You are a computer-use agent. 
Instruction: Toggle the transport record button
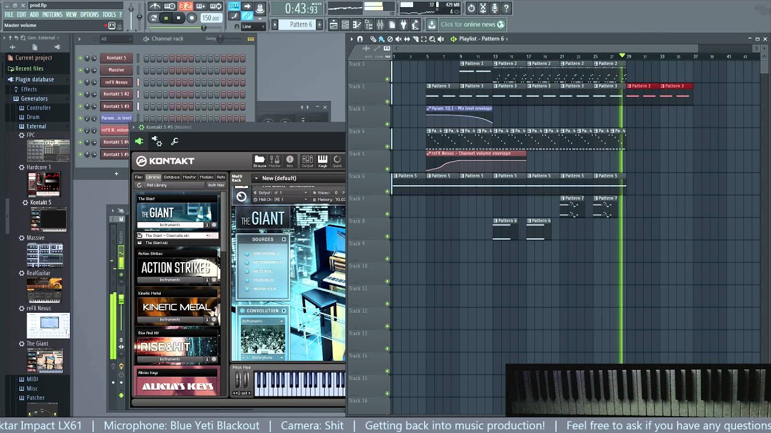pyautogui.click(x=192, y=18)
